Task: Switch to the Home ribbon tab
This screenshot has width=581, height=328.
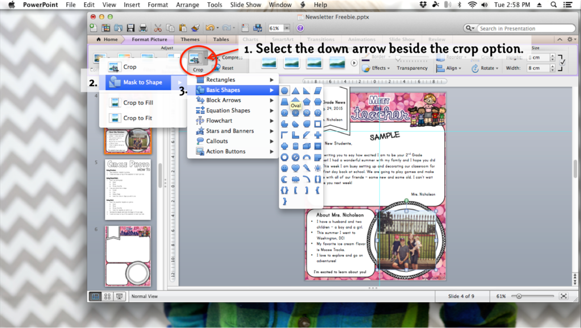Action: point(107,39)
